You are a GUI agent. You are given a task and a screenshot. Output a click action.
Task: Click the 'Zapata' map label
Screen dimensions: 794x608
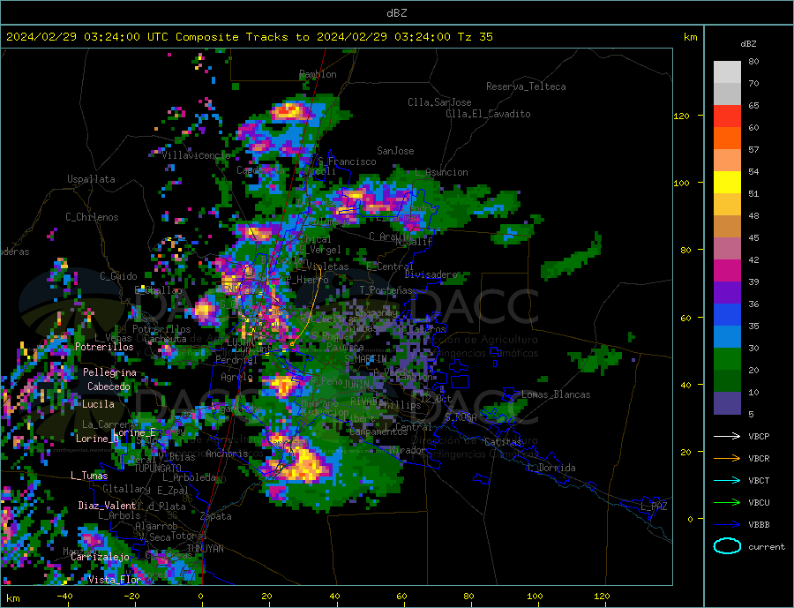click(x=216, y=516)
